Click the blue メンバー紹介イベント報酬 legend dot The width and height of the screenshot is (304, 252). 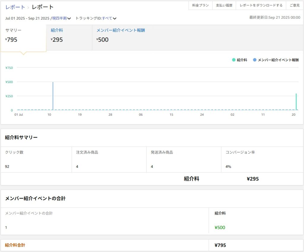tap(255, 60)
